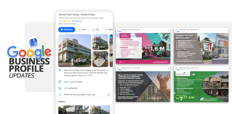Click the plus code dots icon
The height and width of the screenshot is (114, 232).
(60, 95)
